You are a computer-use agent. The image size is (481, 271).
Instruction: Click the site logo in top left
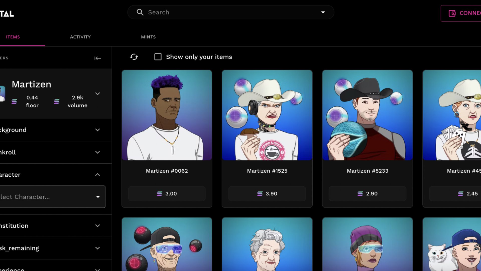coord(7,14)
